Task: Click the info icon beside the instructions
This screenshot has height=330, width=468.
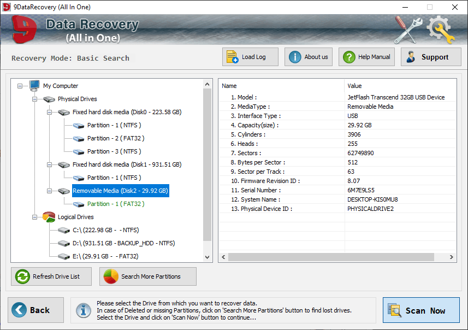Action: coord(84,310)
